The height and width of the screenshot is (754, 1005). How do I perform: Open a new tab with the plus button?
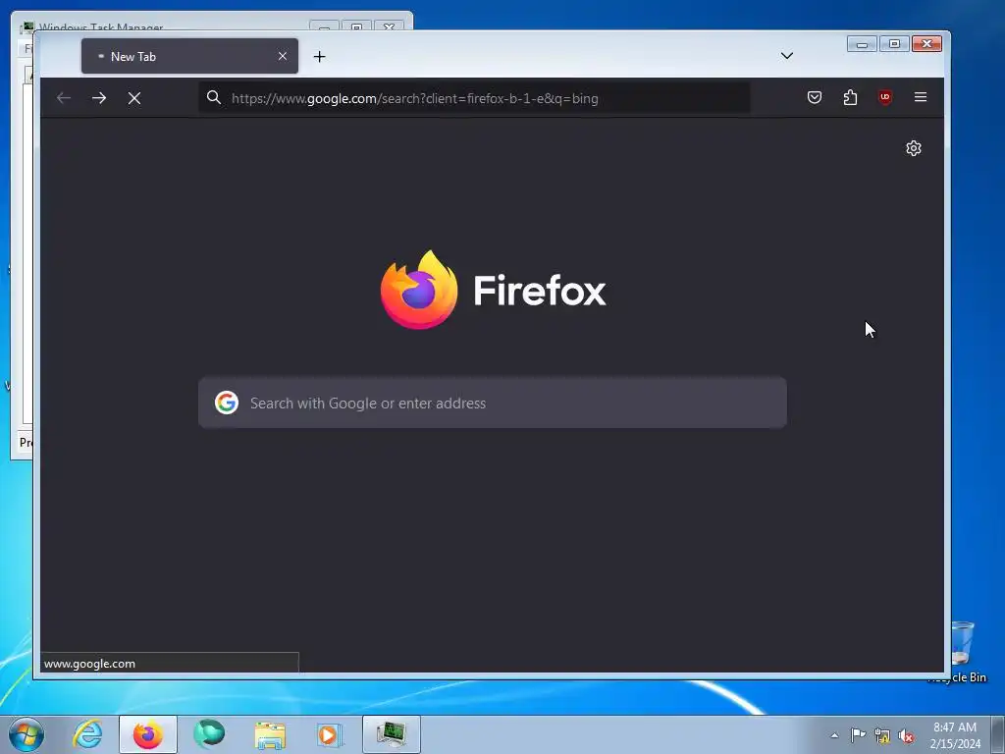(x=319, y=56)
